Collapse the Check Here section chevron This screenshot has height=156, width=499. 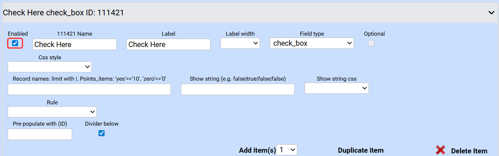[491, 13]
